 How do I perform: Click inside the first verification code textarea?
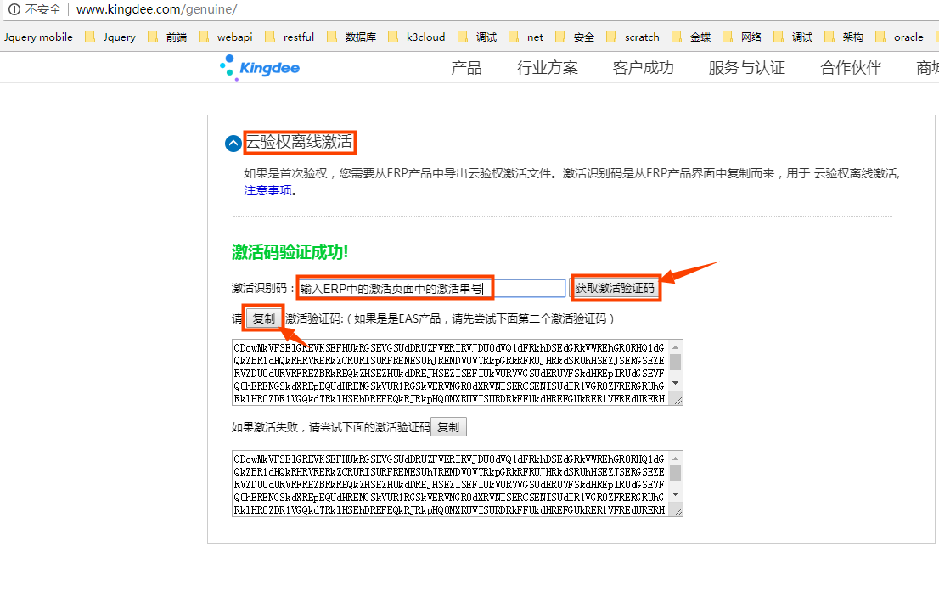tap(450, 373)
